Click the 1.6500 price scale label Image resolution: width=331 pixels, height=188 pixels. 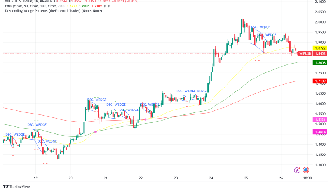pos(320,93)
